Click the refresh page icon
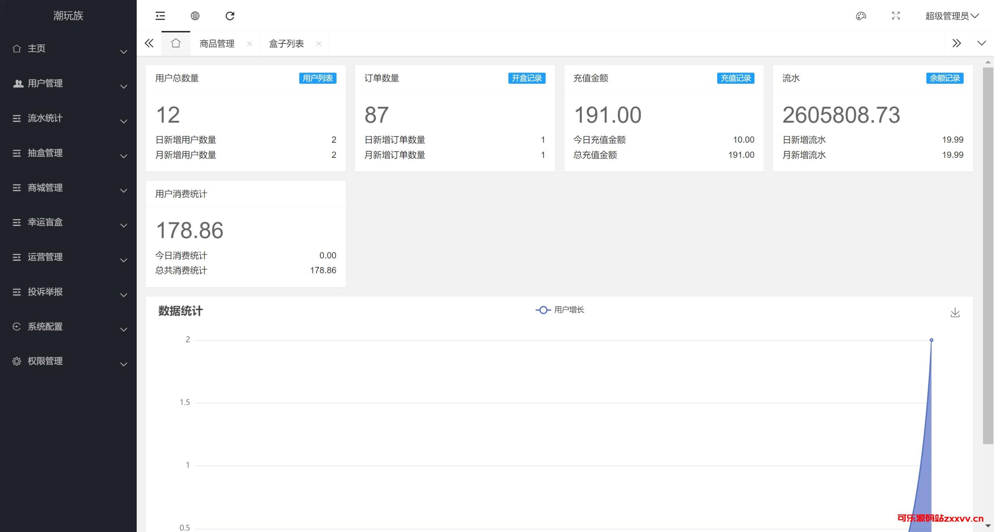994x532 pixels. [x=230, y=16]
